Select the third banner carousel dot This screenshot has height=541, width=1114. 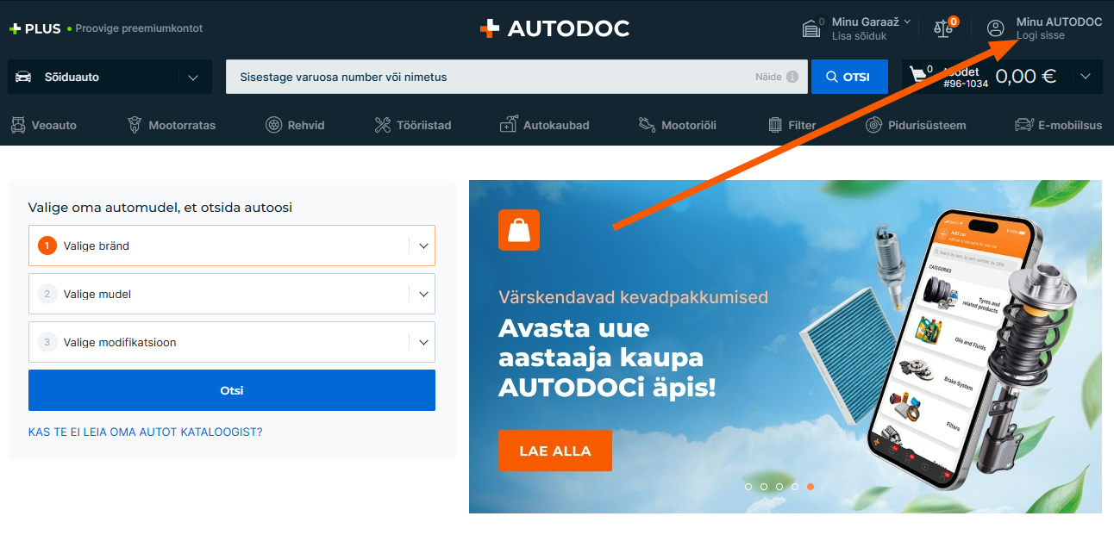[779, 487]
